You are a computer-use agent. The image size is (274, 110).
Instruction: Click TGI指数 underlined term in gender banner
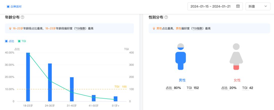197,29
